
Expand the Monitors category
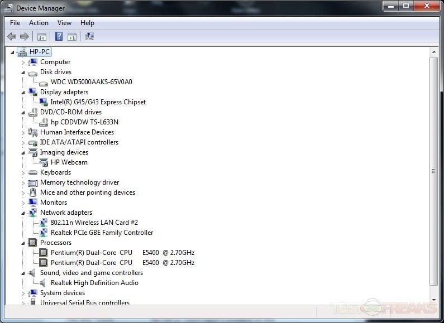(x=23, y=203)
